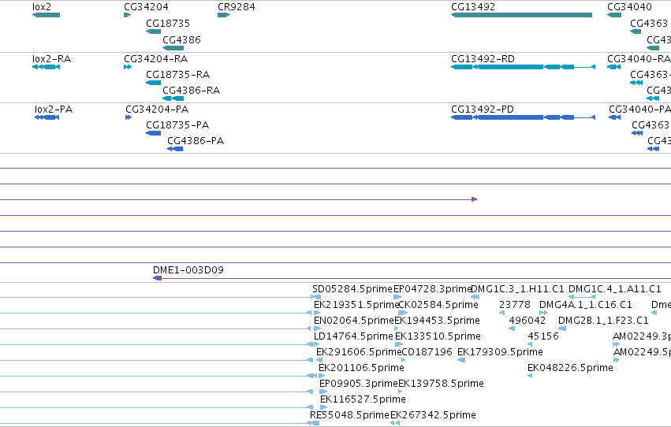Select feature 496042
The height and width of the screenshot is (427, 671).
click(x=512, y=329)
